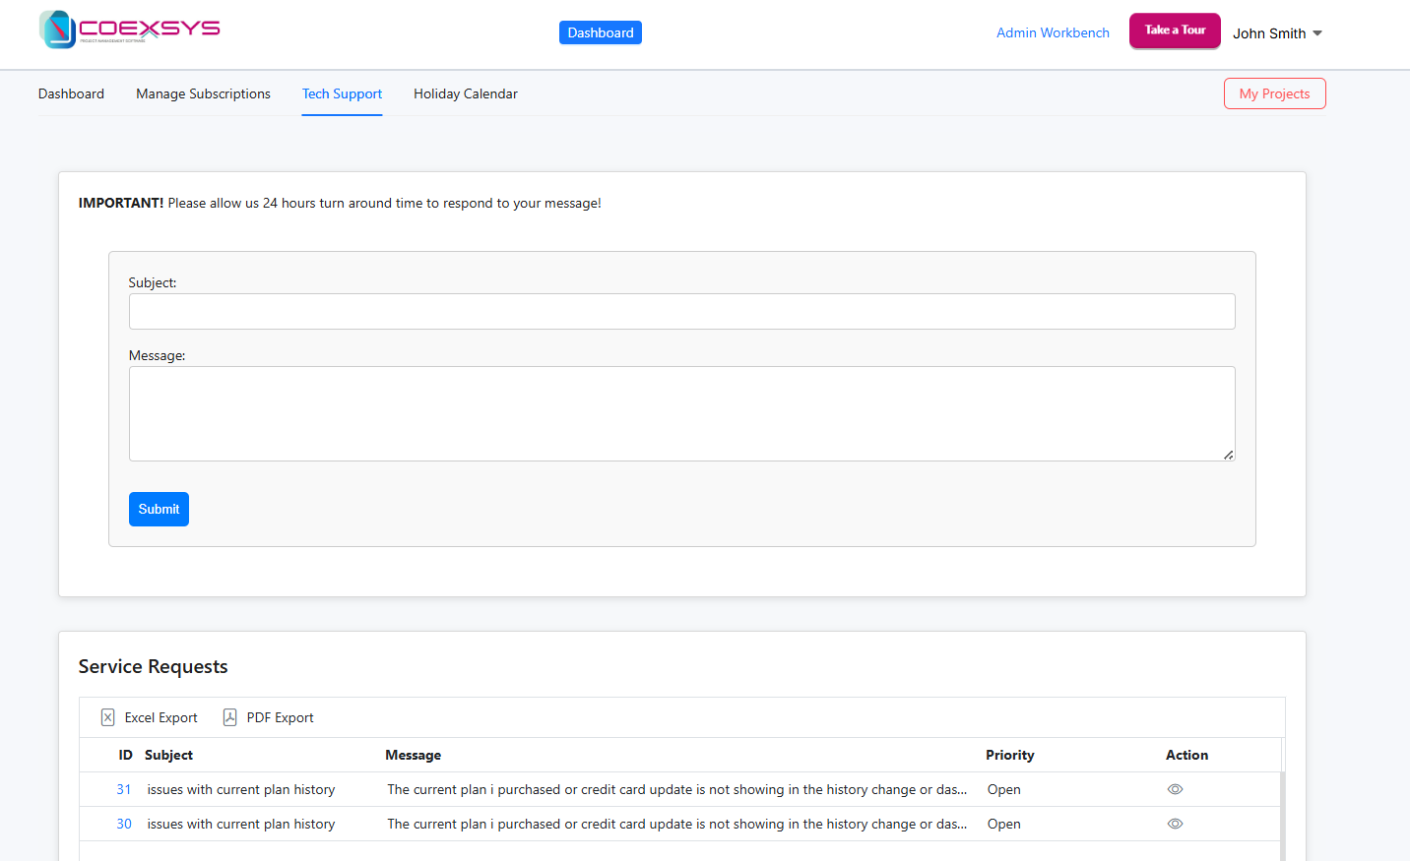The image size is (1410, 861).
Task: Click the Admin Workbench link
Action: tap(1053, 32)
